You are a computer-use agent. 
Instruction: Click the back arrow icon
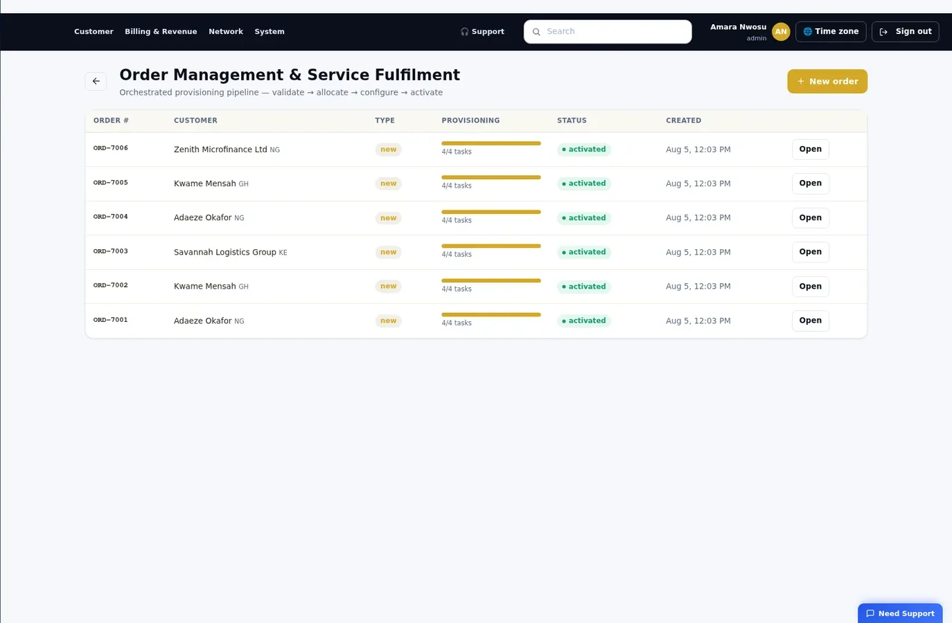point(96,81)
